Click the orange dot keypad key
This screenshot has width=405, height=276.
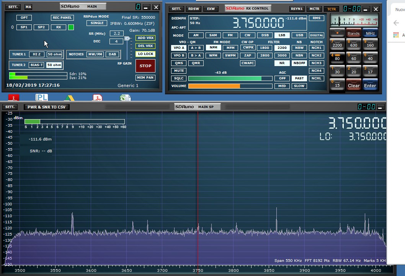pyautogui.click(x=337, y=33)
